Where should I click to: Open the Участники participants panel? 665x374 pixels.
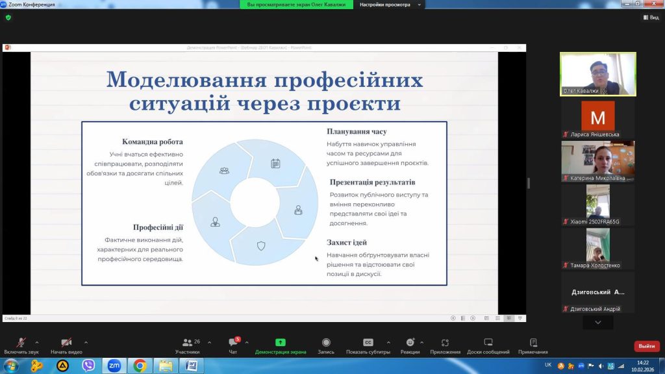click(x=188, y=343)
